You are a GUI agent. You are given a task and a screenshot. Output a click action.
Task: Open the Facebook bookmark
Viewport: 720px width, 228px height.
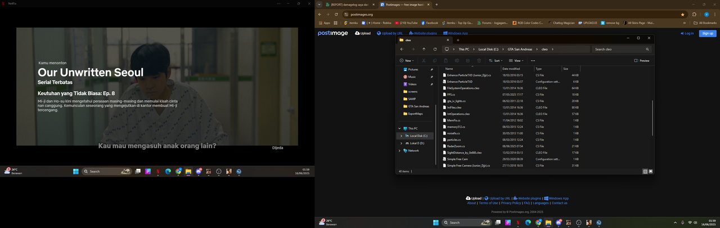430,23
